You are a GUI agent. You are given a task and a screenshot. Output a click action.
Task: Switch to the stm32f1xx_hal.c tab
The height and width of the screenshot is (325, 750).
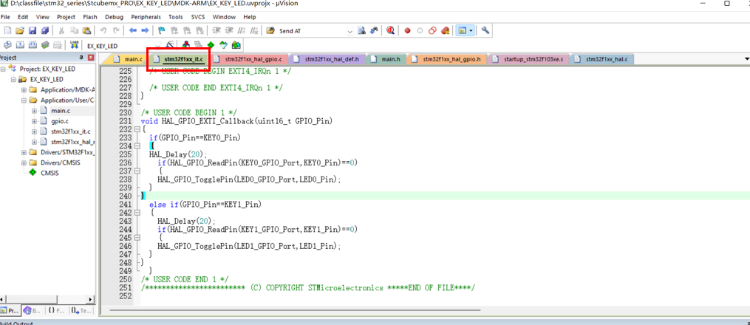(x=602, y=59)
